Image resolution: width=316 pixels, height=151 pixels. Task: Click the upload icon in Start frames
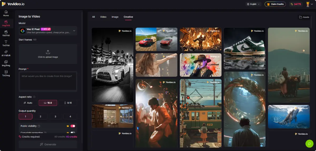pyautogui.click(x=48, y=52)
